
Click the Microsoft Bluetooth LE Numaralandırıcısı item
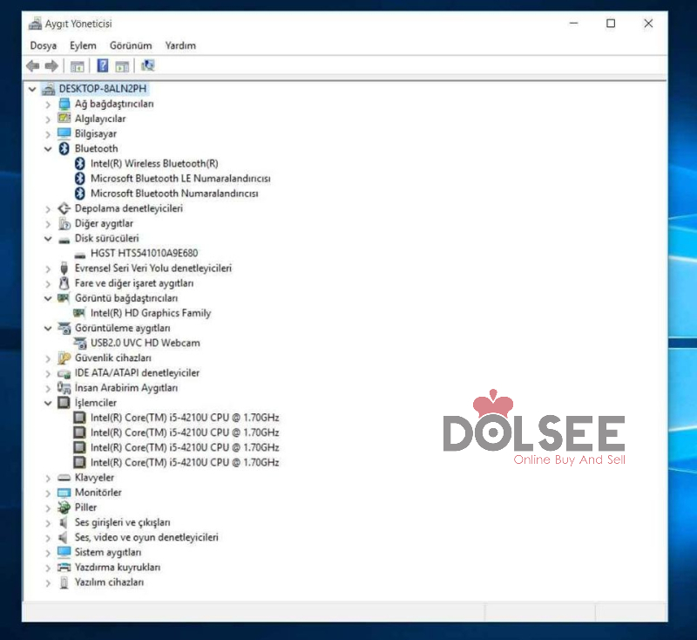coord(179,179)
